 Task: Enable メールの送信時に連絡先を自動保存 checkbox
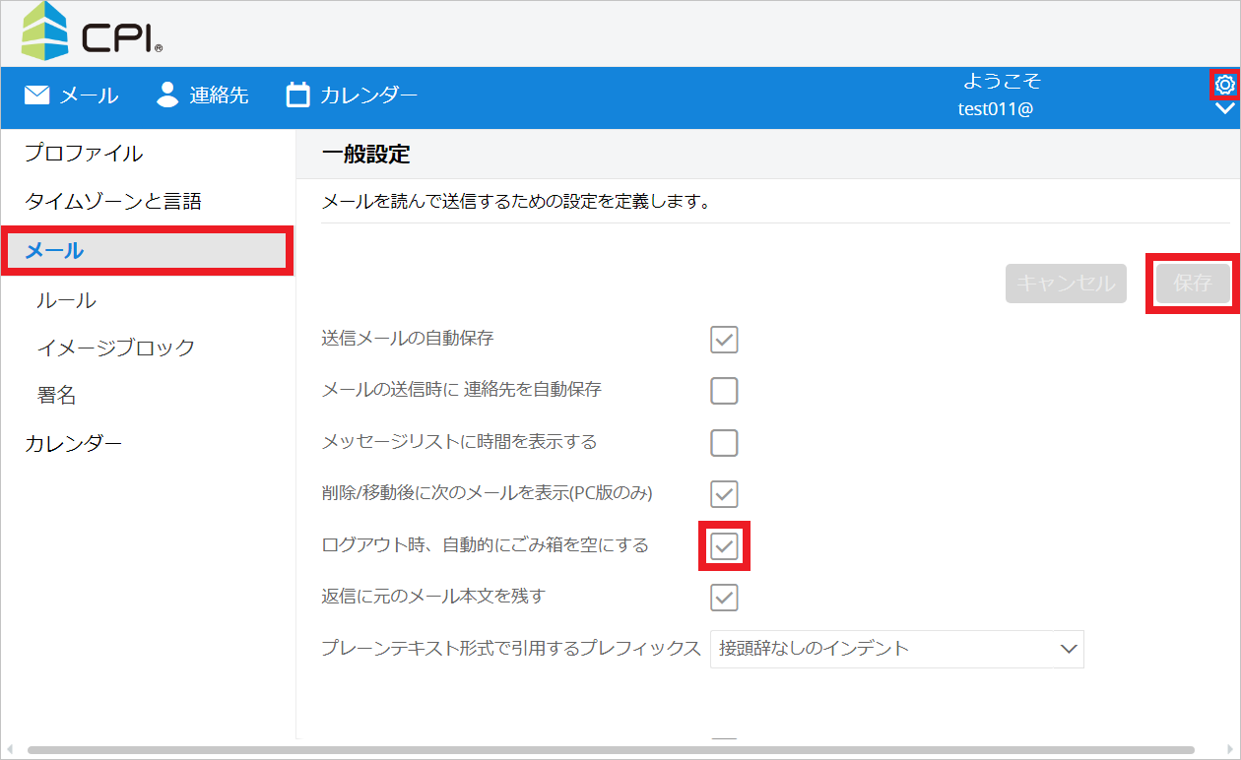pos(724,391)
